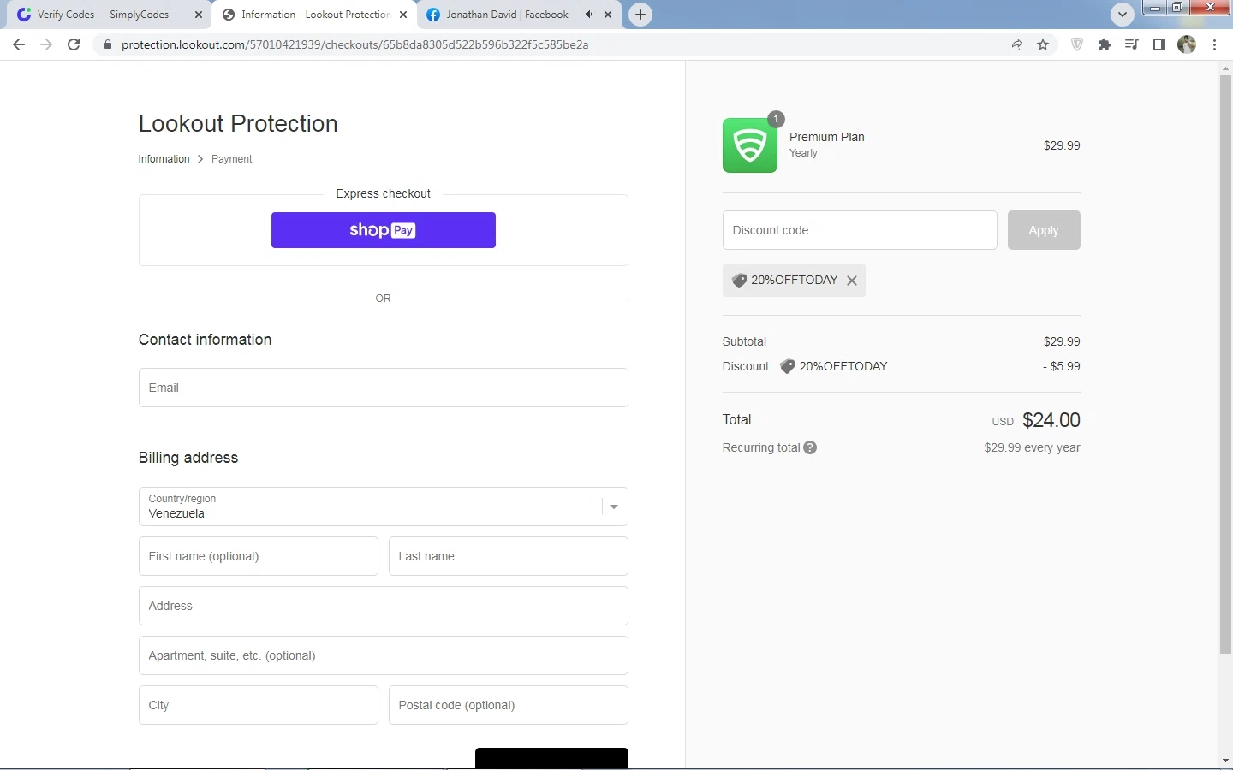Screen dimensions: 1233x770
Task: Click the address bar URL
Action: (354, 44)
